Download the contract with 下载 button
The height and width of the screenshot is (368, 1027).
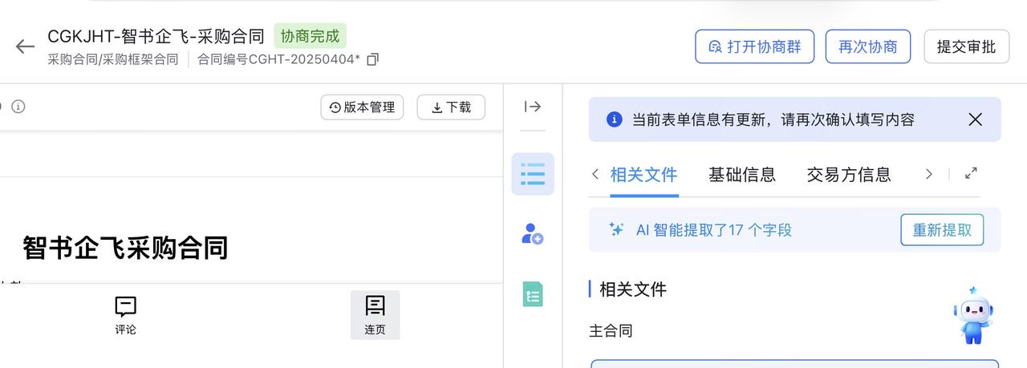(451, 107)
